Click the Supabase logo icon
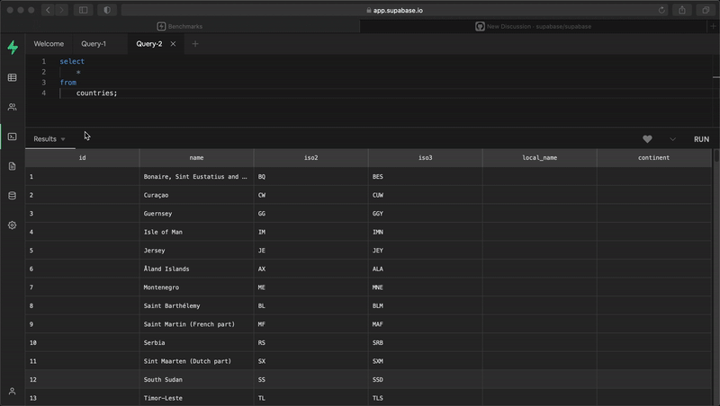This screenshot has height=406, width=720. [x=12, y=48]
